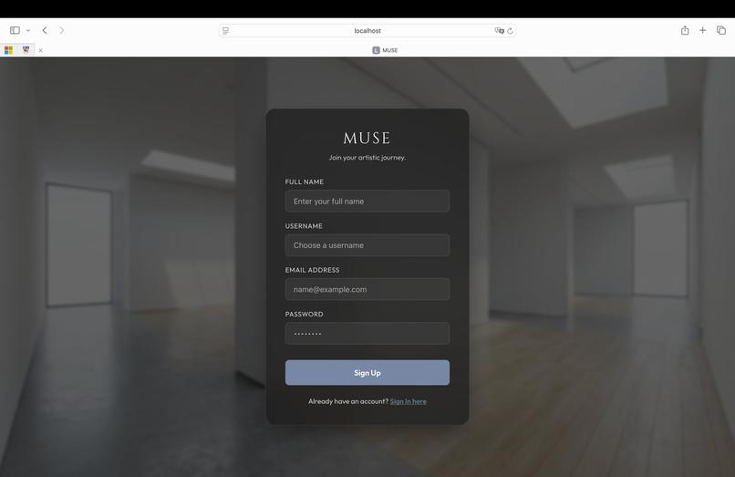Click 'Join your artistic journey.' tagline
This screenshot has width=735, height=477.
(x=367, y=158)
